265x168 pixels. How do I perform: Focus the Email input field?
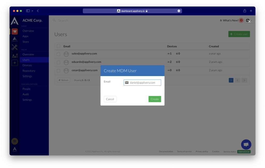coord(142,83)
